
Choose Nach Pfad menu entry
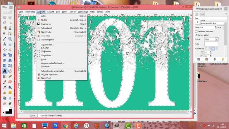pos(62,78)
